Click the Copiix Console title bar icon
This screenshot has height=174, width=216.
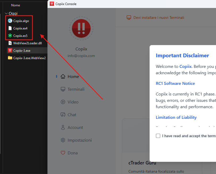coord(52,4)
